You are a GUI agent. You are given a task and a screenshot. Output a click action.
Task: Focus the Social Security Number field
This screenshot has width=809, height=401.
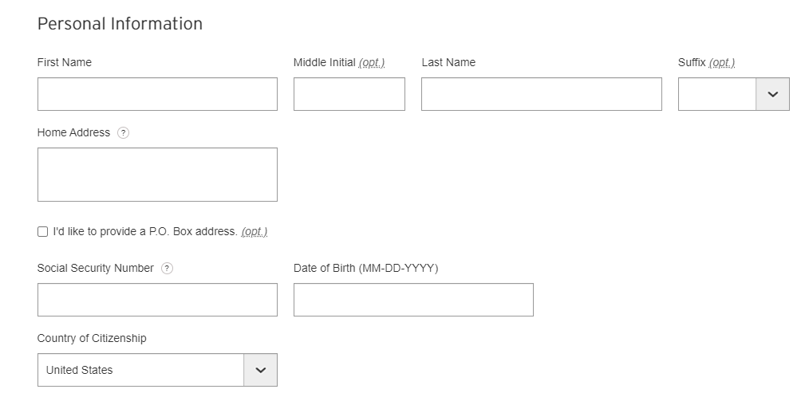(157, 300)
